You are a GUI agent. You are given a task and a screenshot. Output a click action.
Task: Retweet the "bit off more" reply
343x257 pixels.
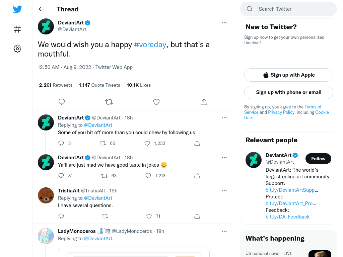[x=103, y=143]
